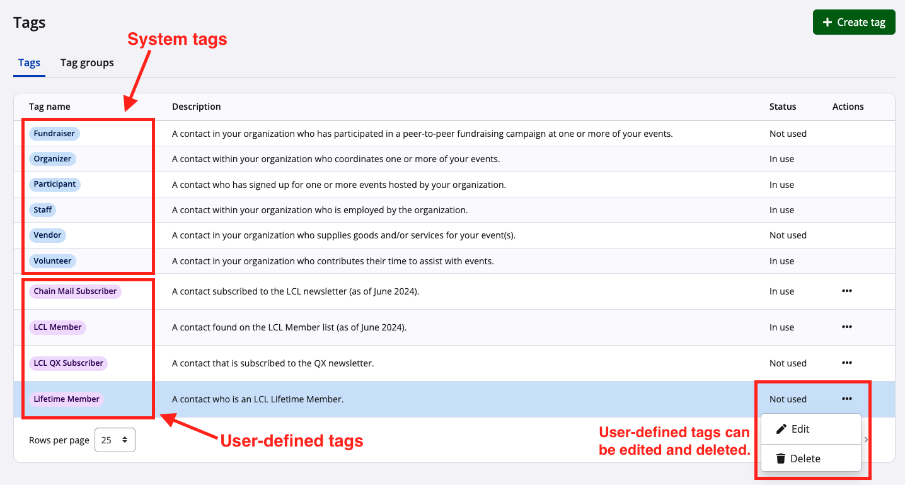Click the pencil Edit icon
Screen dimensions: 905x485
781,429
